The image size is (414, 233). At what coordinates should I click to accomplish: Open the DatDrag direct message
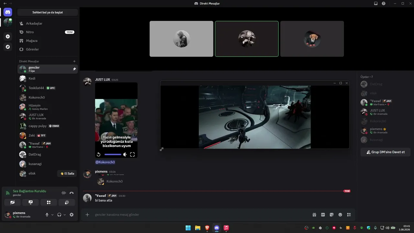pos(48,154)
